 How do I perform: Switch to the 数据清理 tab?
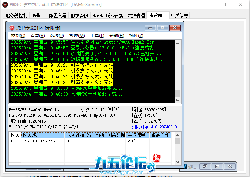coord(136,16)
